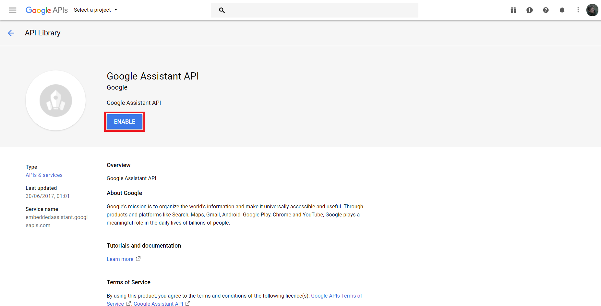Open the APIs & services link
The height and width of the screenshot is (306, 601).
44,175
